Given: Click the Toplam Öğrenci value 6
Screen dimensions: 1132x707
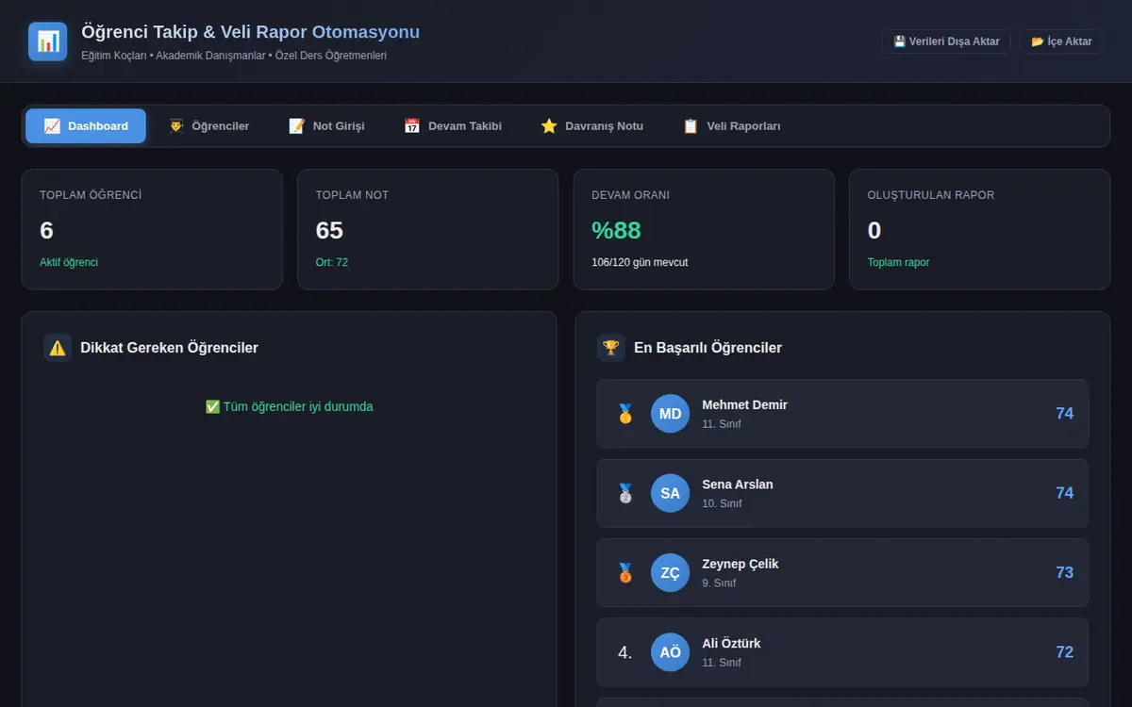Looking at the screenshot, I should [x=46, y=230].
